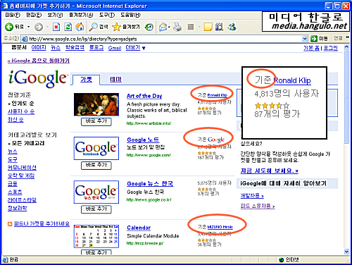Refresh the page with green arrows icon
The image size is (352, 265).
68,27
